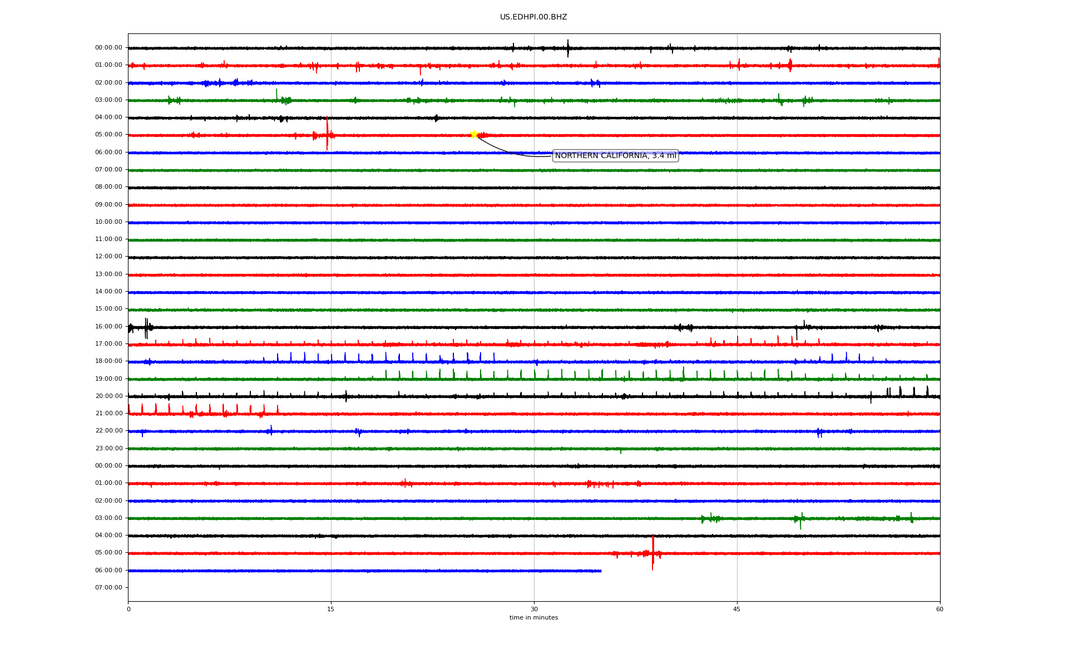Click the 0 tick on the x-axis
The height and width of the screenshot is (668, 1068).
click(128, 609)
